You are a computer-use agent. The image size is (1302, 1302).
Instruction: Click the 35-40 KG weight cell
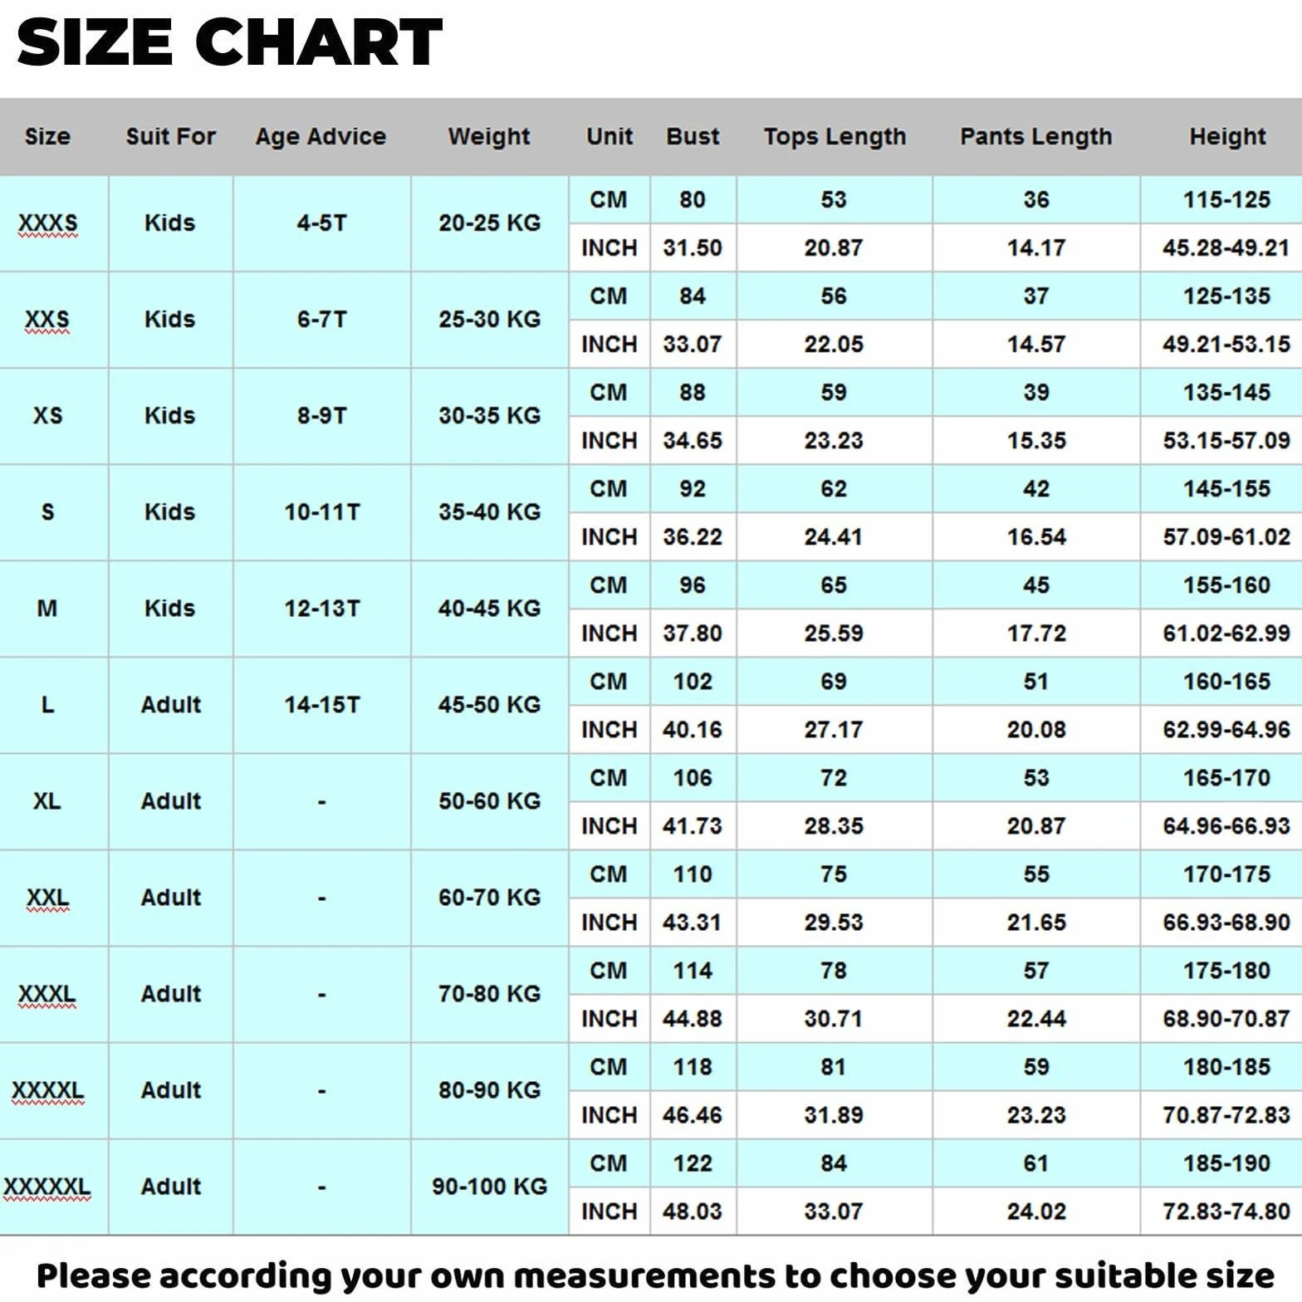point(489,512)
